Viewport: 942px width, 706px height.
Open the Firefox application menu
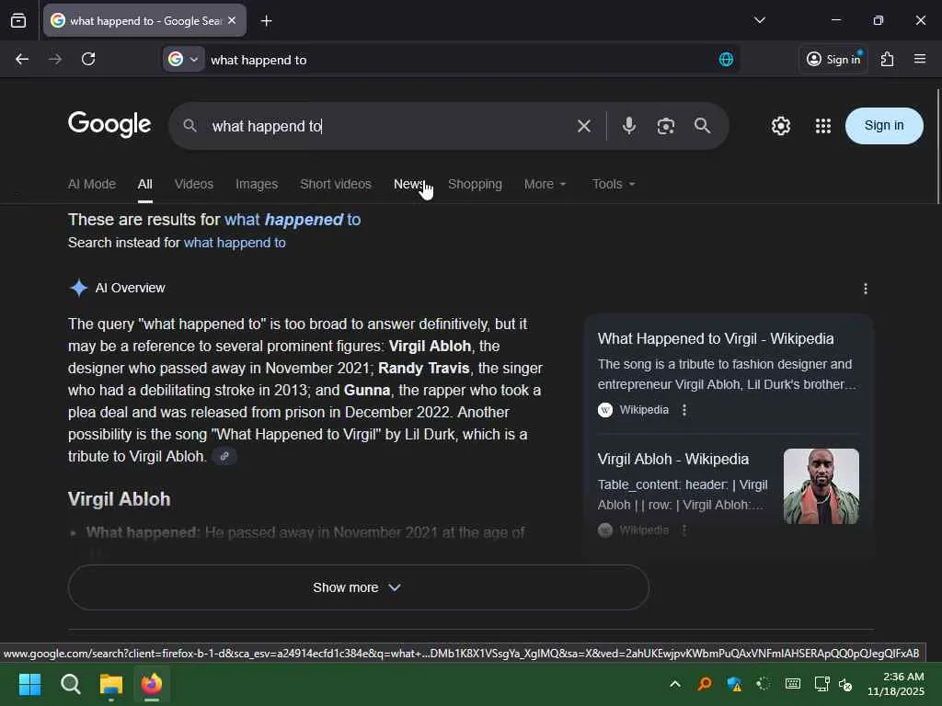(919, 59)
